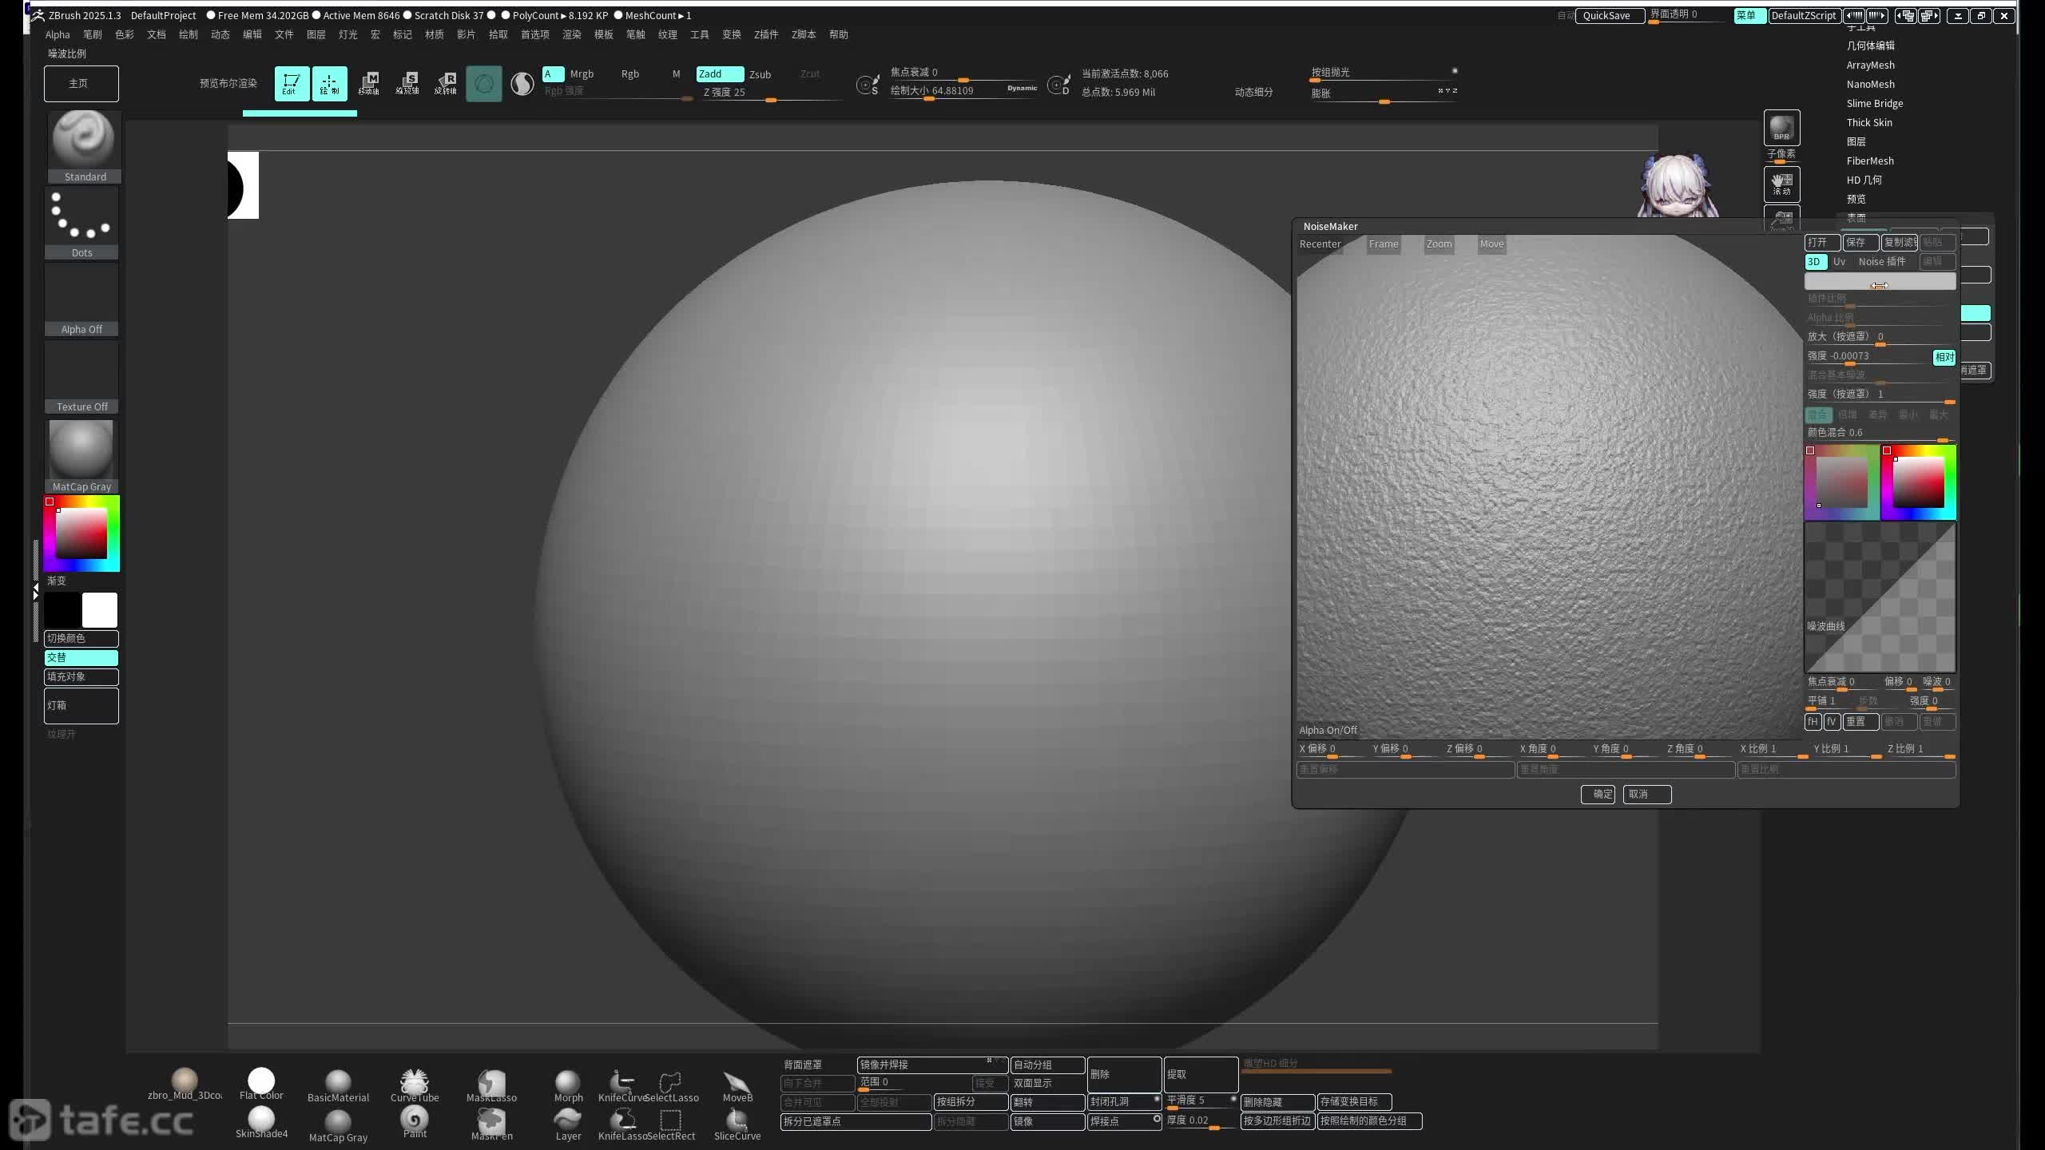Select the SkinShade4 material
The width and height of the screenshot is (2045, 1150).
click(x=261, y=1123)
